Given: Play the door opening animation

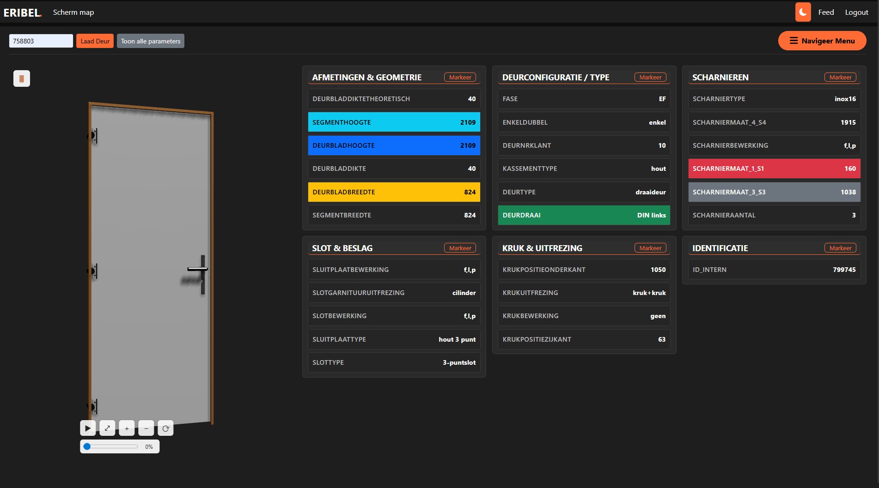Looking at the screenshot, I should pos(88,428).
